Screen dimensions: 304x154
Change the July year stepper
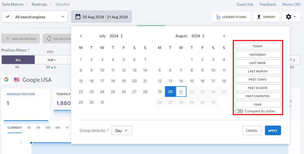[121, 36]
